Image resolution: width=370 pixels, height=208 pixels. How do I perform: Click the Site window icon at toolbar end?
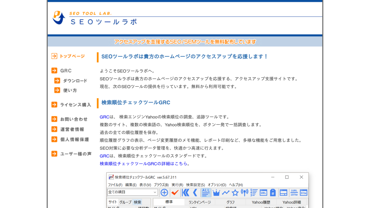point(304,193)
